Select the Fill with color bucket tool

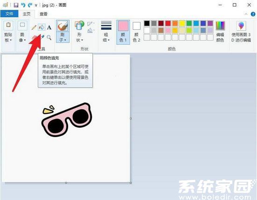point(42,27)
